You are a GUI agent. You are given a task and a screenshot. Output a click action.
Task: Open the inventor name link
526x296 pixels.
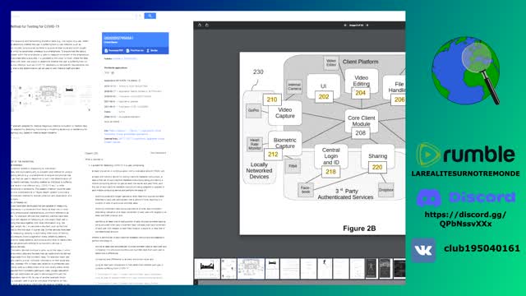click(124, 58)
